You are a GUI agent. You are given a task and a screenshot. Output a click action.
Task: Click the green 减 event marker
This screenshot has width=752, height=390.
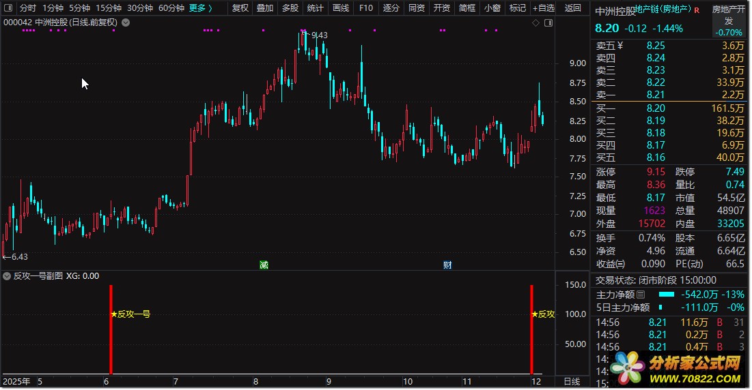pyautogui.click(x=264, y=265)
